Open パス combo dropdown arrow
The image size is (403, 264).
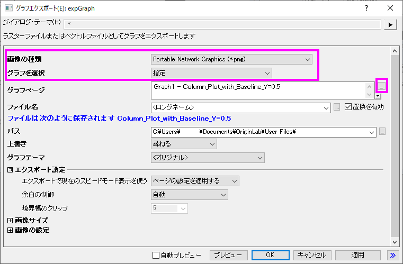click(x=372, y=132)
